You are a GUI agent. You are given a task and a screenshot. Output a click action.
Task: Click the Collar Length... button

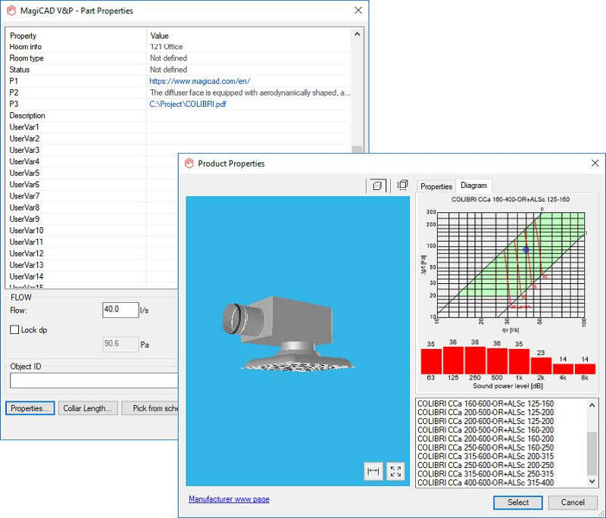[88, 408]
